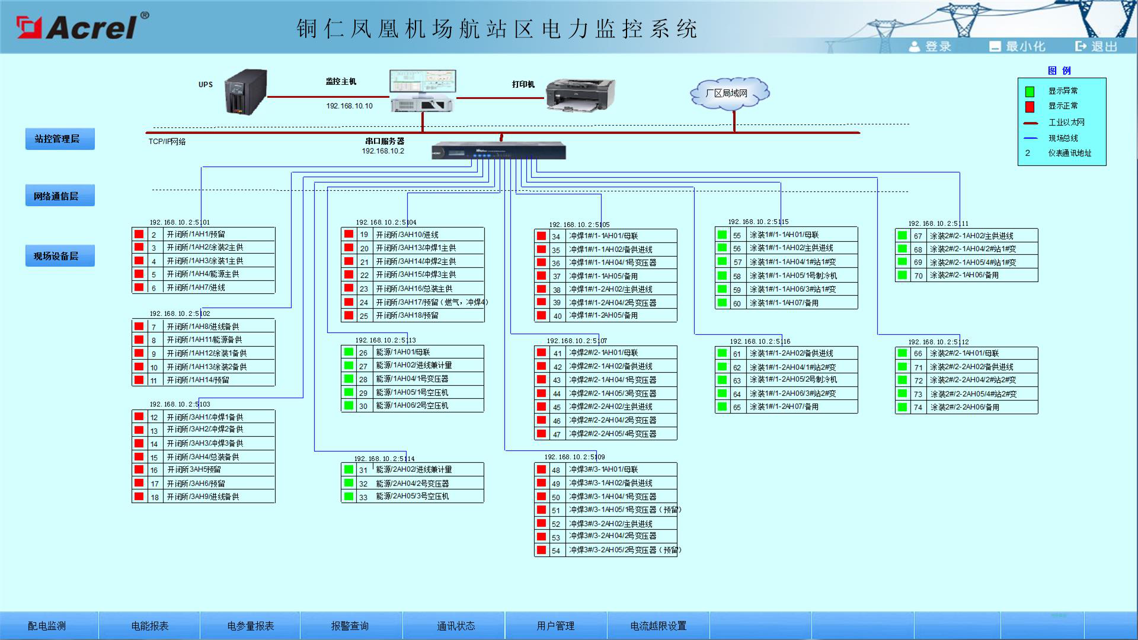Click the UPS device icon

pos(245,92)
